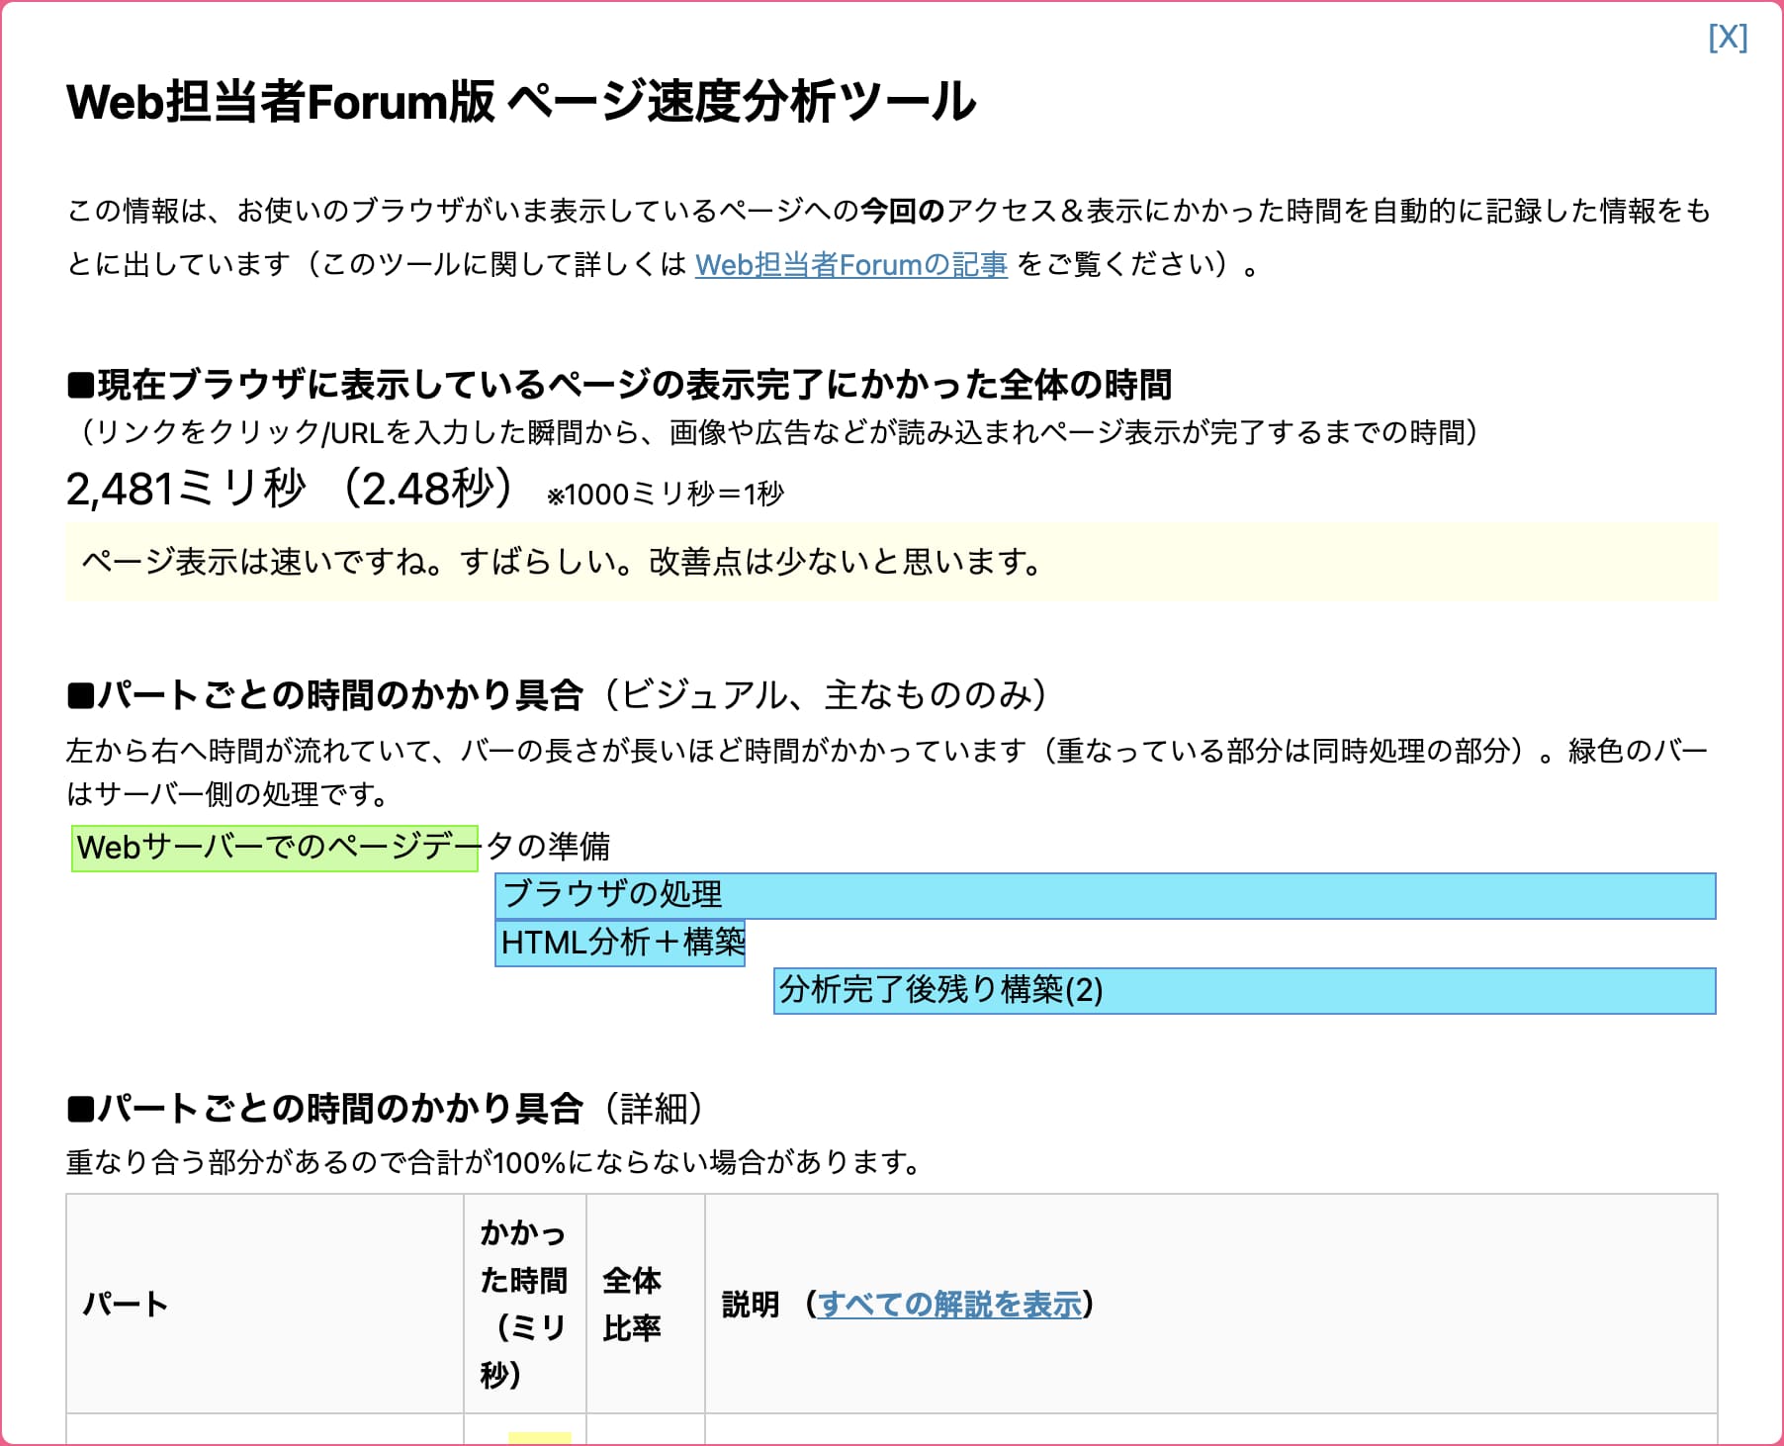
Task: Click the heading 現在ブラウザに表示しているページの表示完了にかかった全体の時間
Action: coord(620,384)
